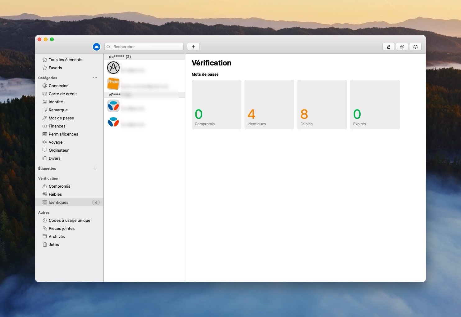
Task: Click the blue iCloud sync icon
Action: (x=97, y=47)
